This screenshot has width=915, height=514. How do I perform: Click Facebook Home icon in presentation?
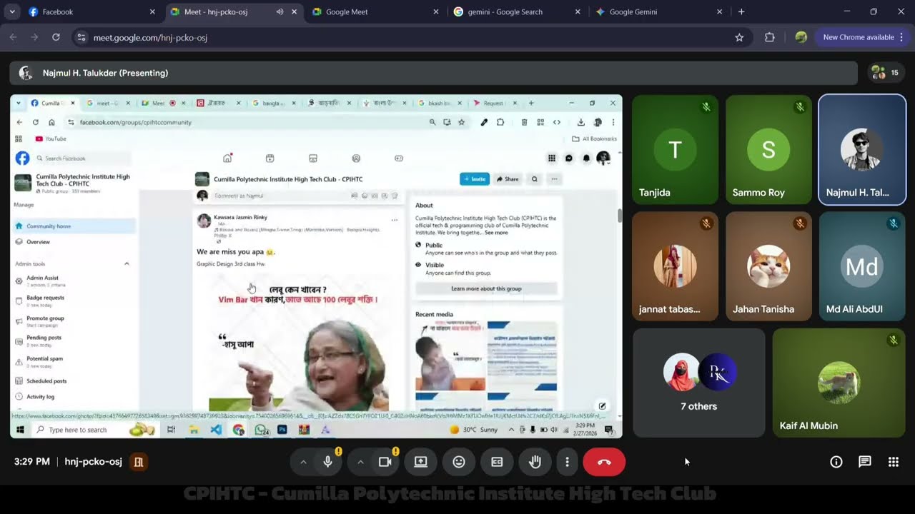[x=227, y=158]
